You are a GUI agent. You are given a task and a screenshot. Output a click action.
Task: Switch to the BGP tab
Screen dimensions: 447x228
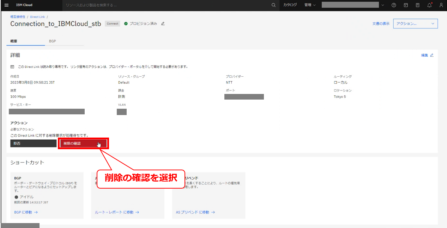[x=52, y=41]
